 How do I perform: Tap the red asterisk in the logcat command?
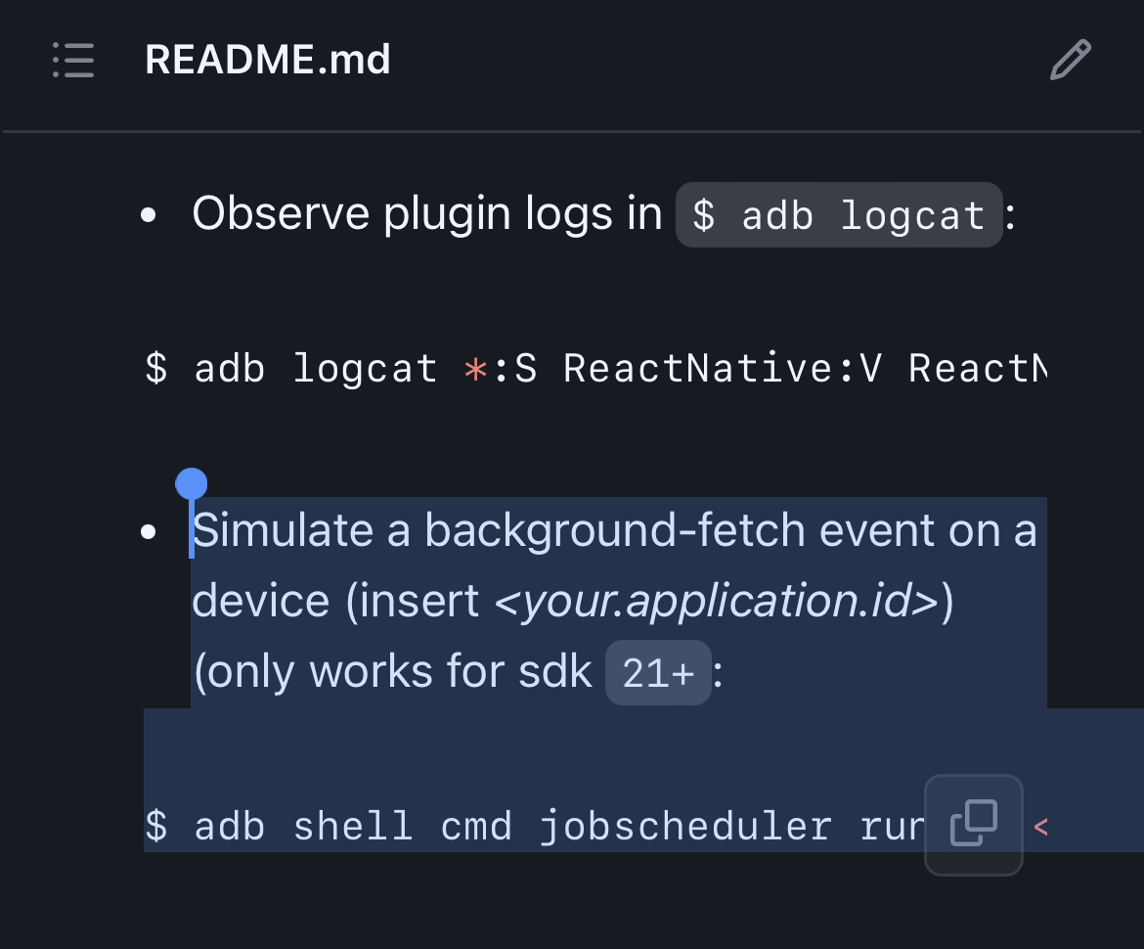point(475,369)
